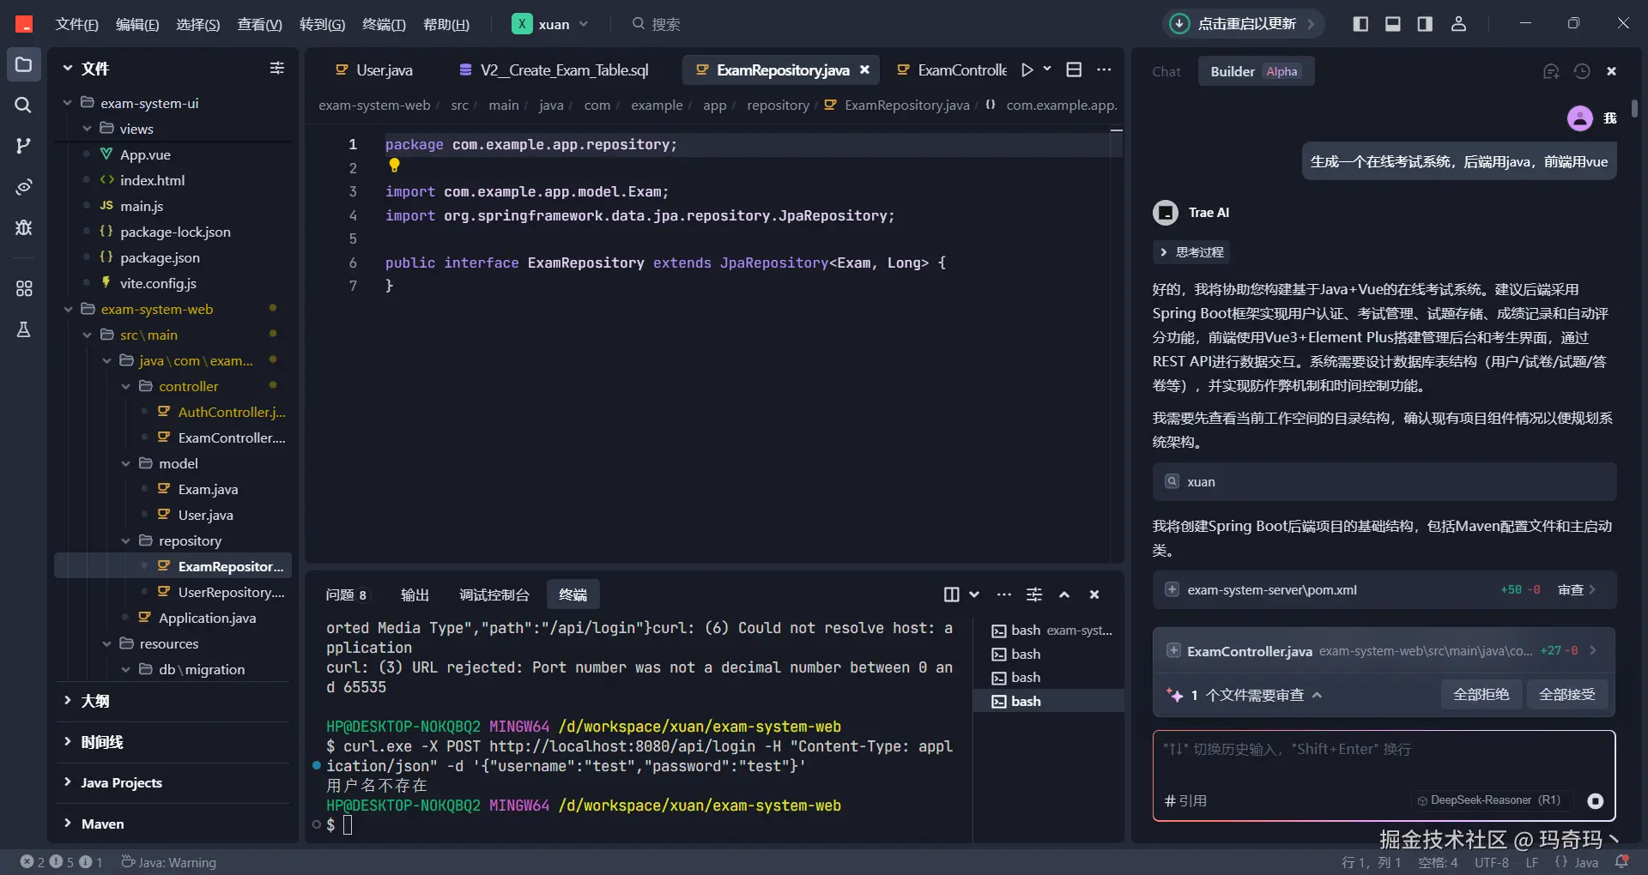1648x875 pixels.
Task: Switch to the 问题 panel tab
Action: point(346,594)
